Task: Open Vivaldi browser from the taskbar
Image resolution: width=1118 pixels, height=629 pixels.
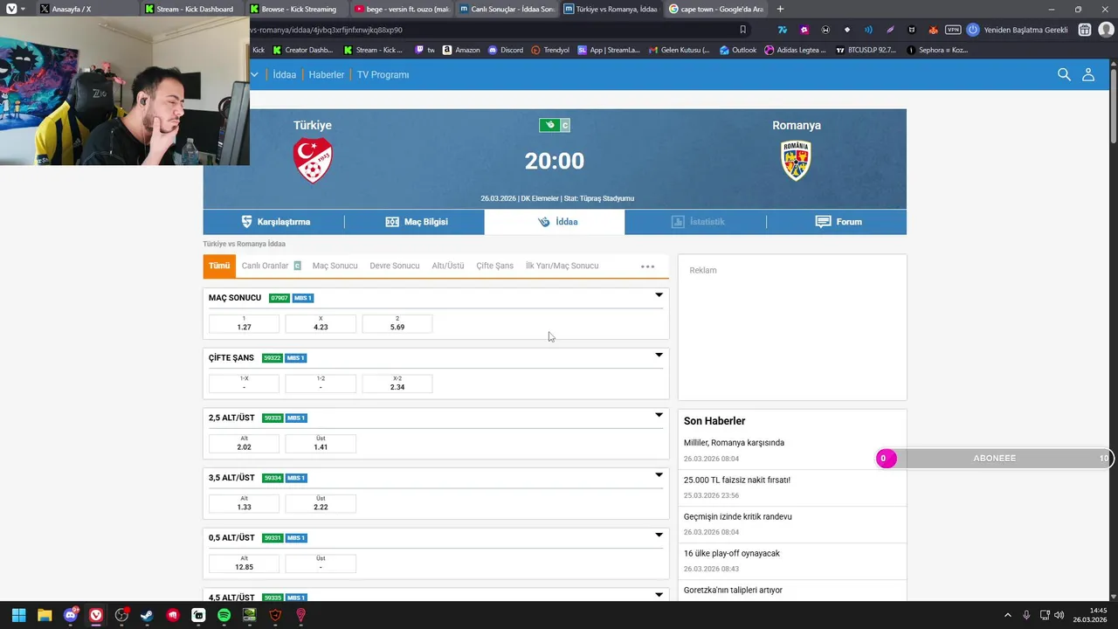Action: (96, 615)
